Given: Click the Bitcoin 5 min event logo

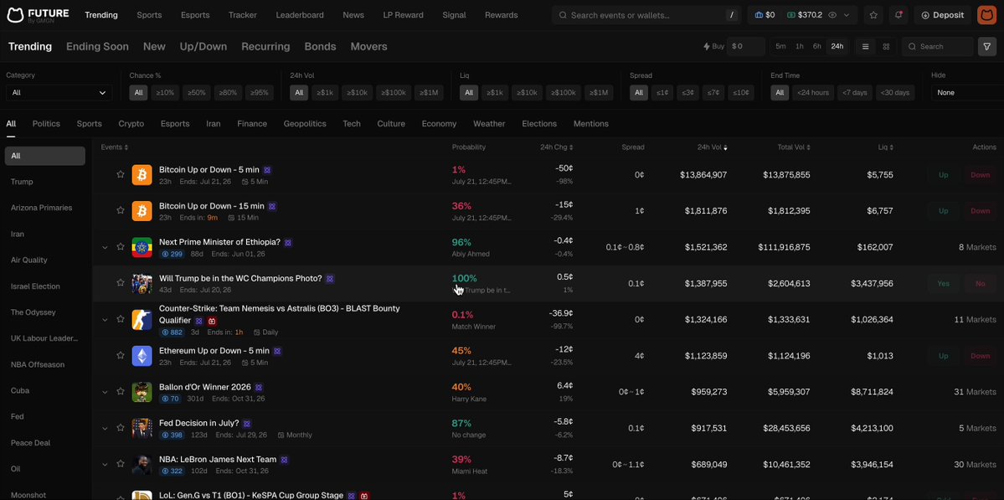Looking at the screenshot, I should tap(142, 175).
